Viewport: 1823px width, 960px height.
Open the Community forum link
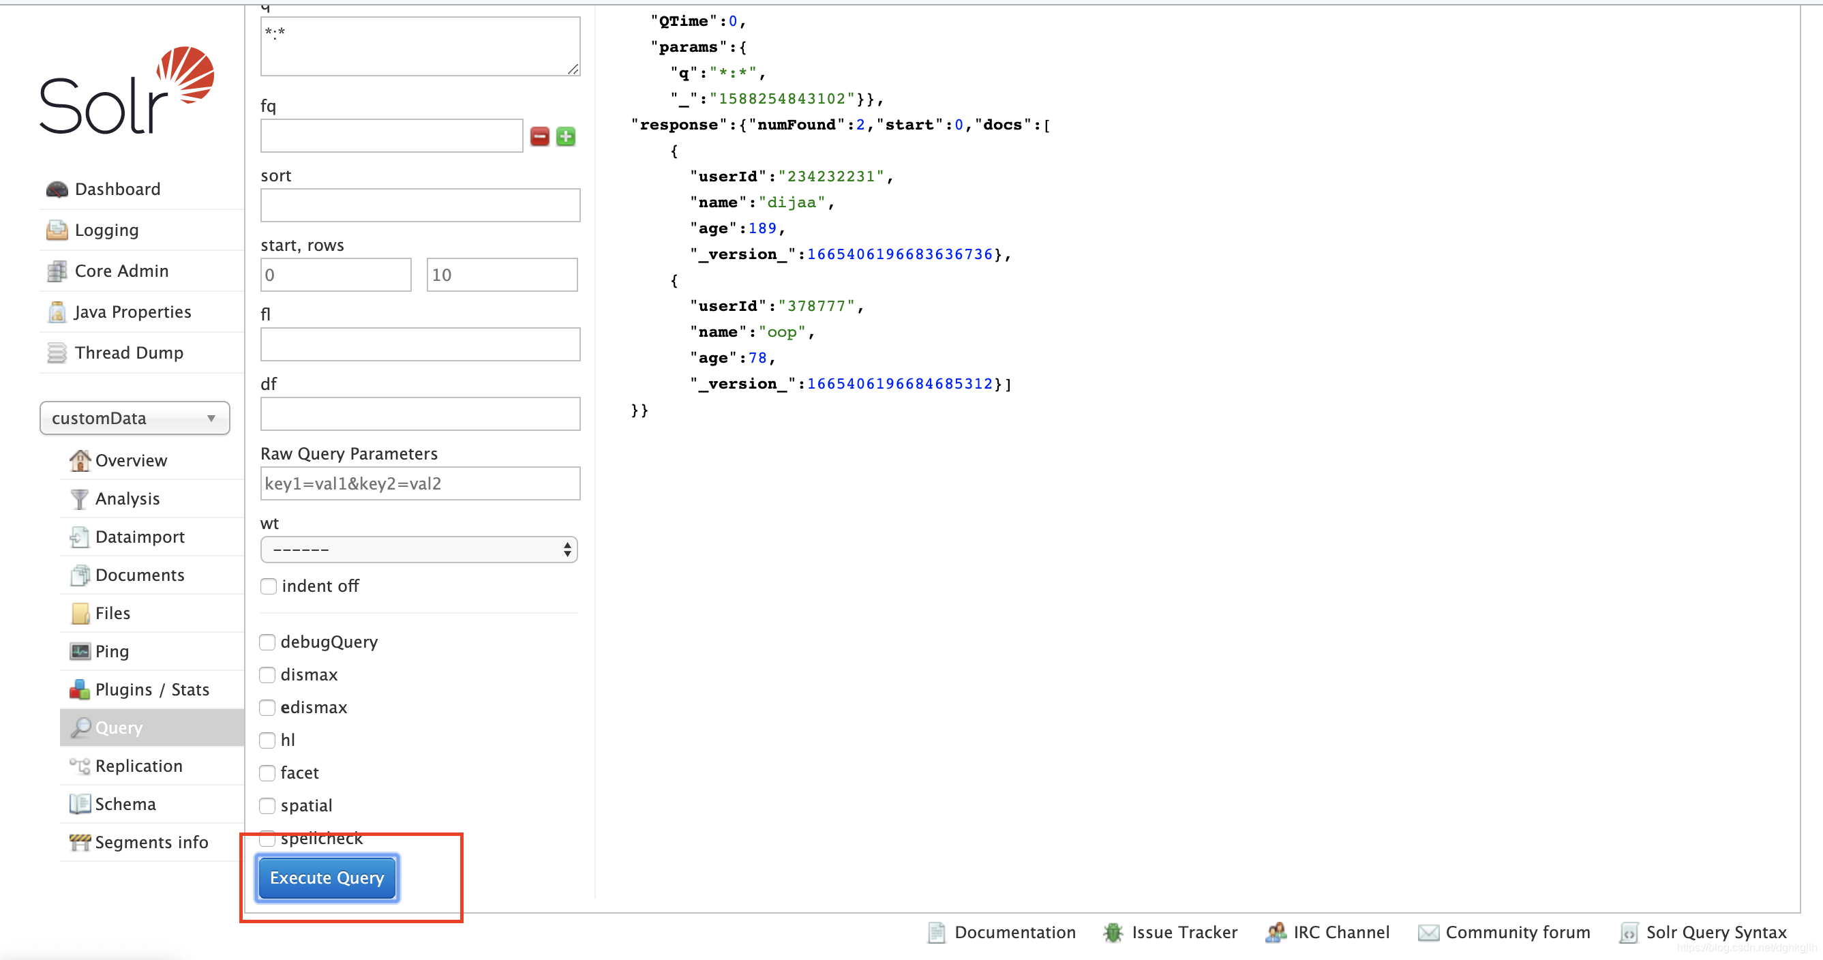[1518, 933]
